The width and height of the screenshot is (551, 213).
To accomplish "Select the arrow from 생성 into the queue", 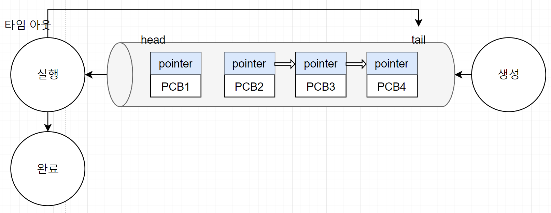I will (x=463, y=75).
